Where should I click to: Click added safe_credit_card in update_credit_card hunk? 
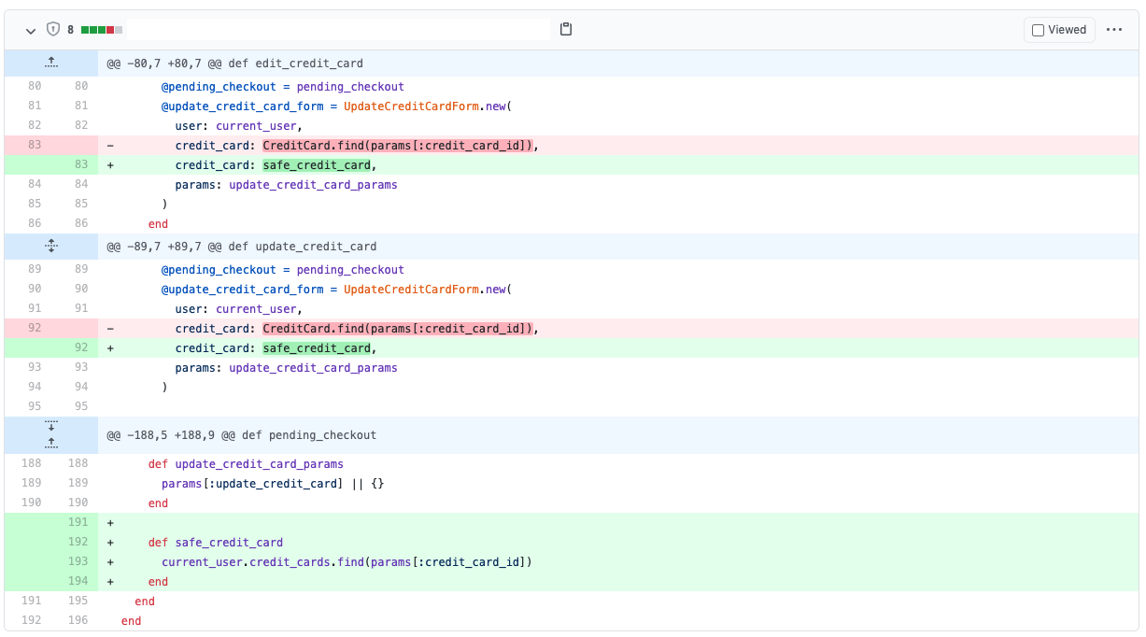317,348
